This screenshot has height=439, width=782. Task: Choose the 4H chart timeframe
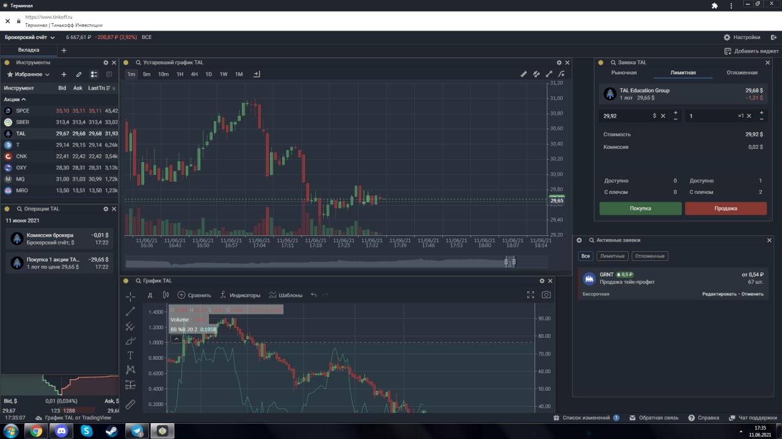tap(194, 74)
